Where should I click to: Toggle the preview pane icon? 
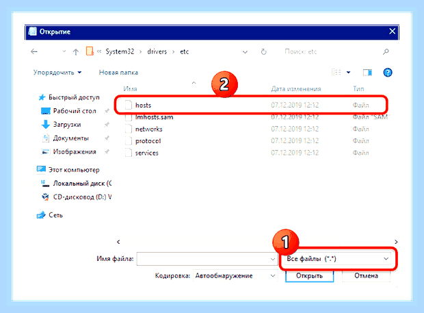click(x=367, y=73)
